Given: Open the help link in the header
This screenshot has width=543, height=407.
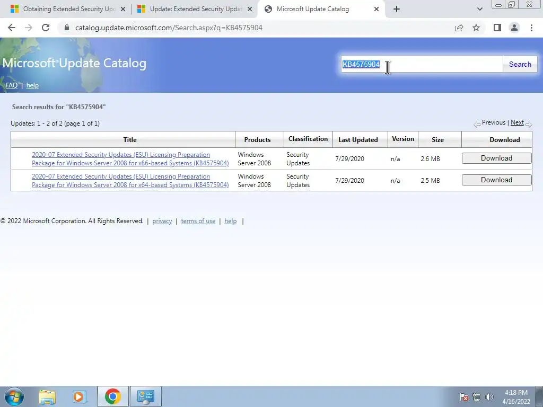Looking at the screenshot, I should click(32, 85).
